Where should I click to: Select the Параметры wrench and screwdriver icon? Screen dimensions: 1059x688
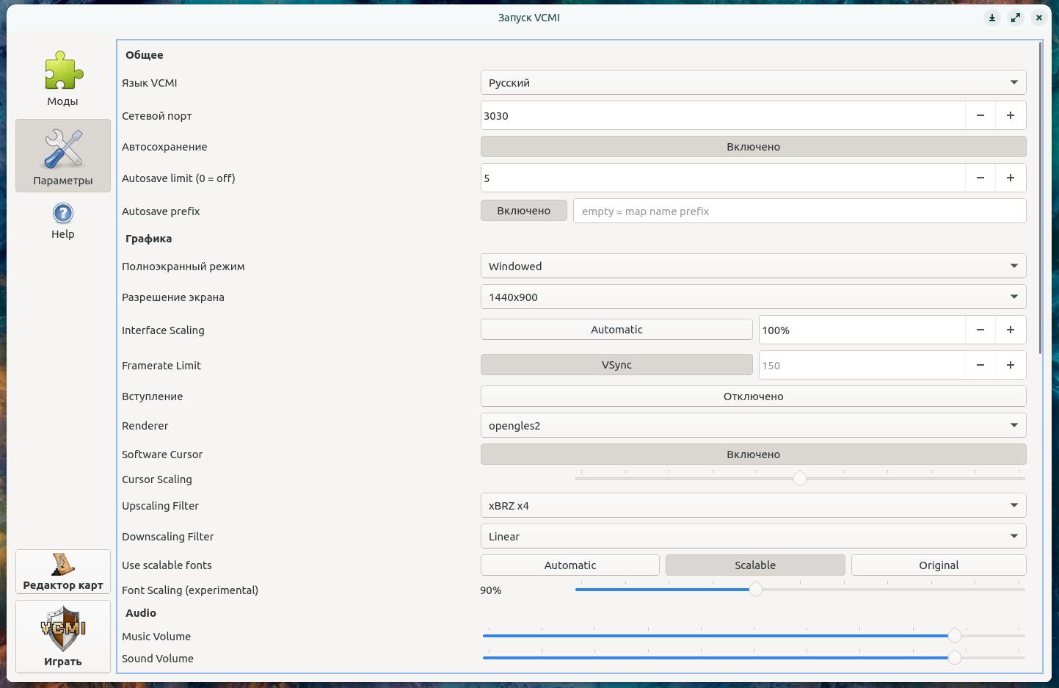point(63,155)
